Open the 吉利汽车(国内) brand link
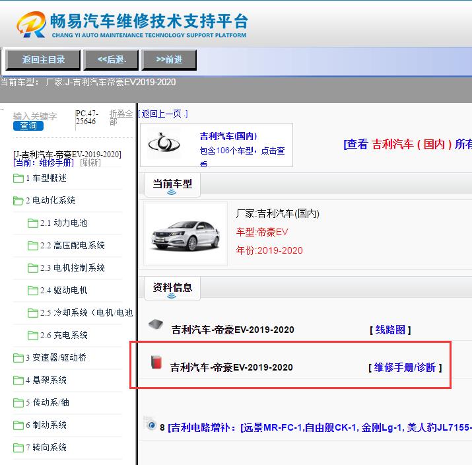The width and height of the screenshot is (472, 465). (x=228, y=136)
